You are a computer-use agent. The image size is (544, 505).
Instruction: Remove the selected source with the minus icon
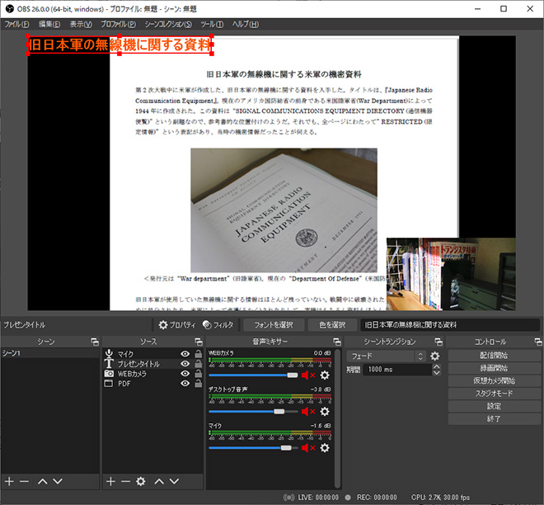pyautogui.click(x=125, y=481)
